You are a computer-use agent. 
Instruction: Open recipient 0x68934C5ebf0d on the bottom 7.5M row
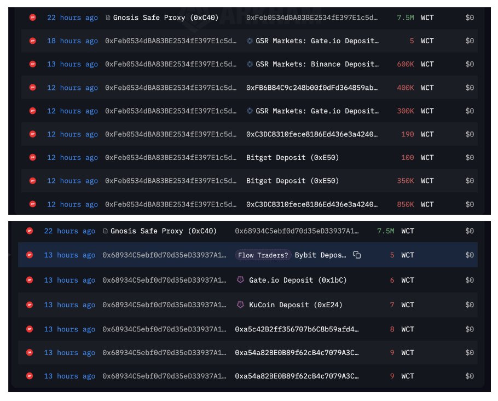(297, 231)
